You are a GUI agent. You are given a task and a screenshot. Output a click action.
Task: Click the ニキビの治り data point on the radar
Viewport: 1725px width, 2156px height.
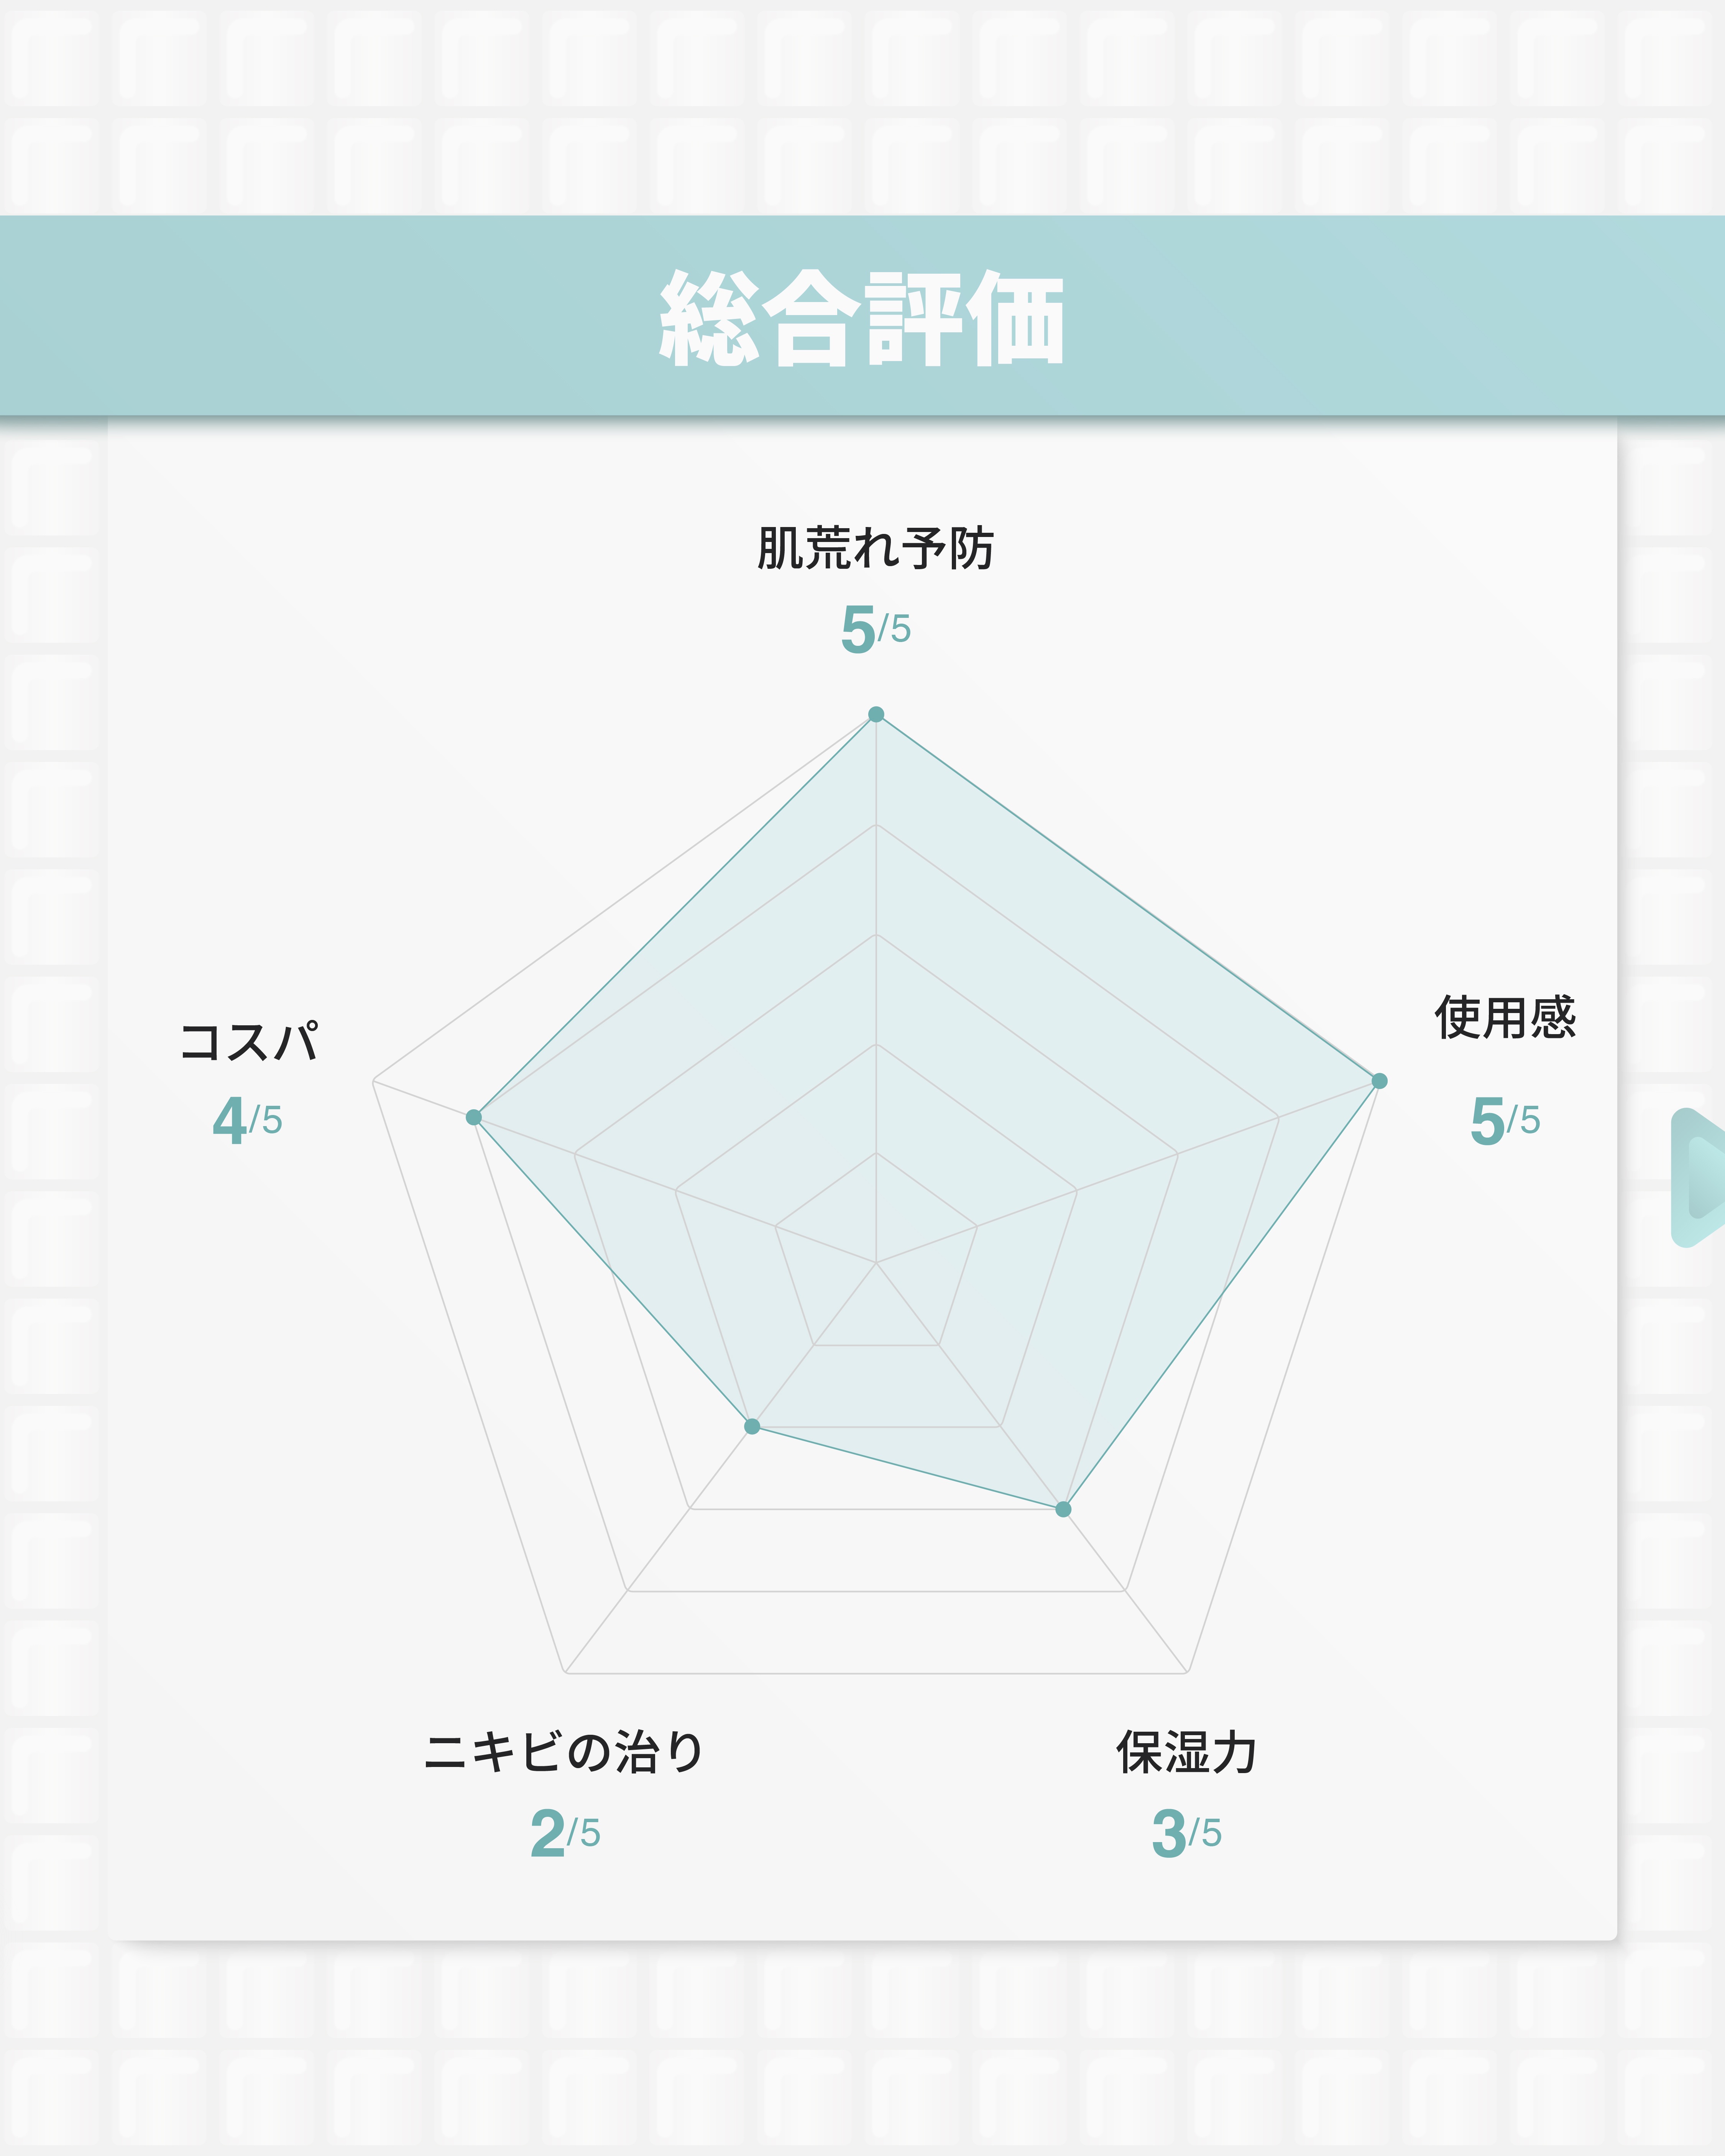click(752, 1426)
